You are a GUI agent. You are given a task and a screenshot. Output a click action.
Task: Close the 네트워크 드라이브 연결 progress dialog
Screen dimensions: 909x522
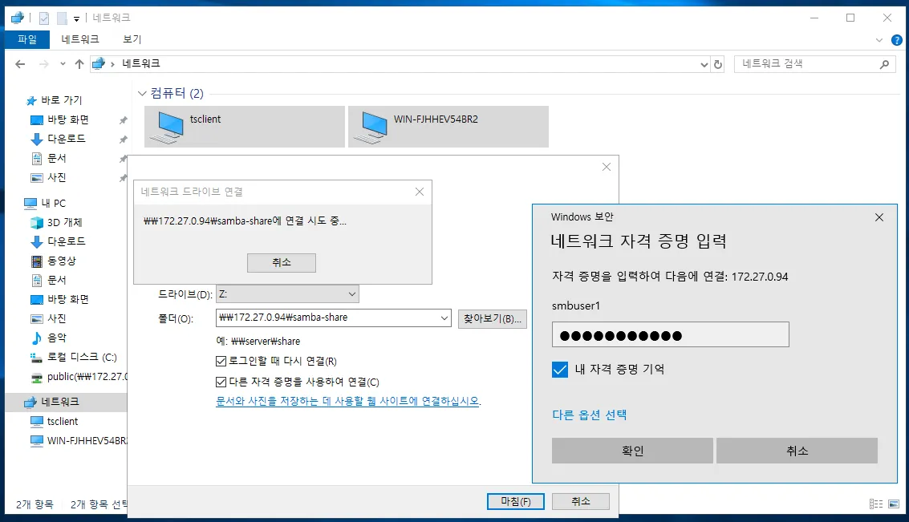coord(420,192)
